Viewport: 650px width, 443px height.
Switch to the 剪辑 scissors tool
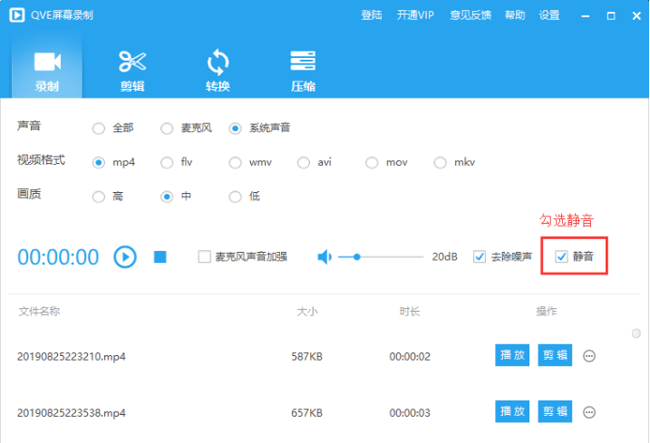click(x=132, y=62)
